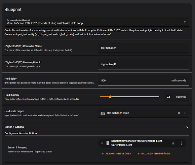Open the blueprint selection dropdown arrow

point(185,22)
